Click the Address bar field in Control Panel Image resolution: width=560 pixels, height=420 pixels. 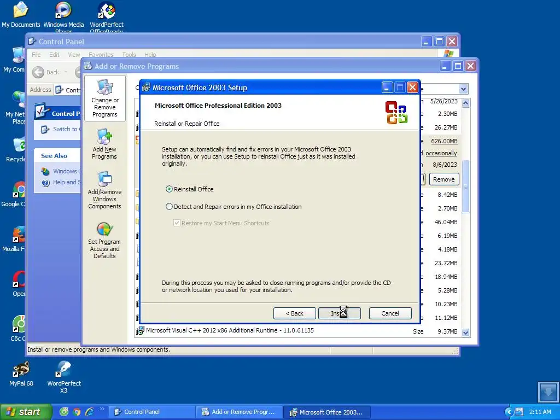click(68, 90)
